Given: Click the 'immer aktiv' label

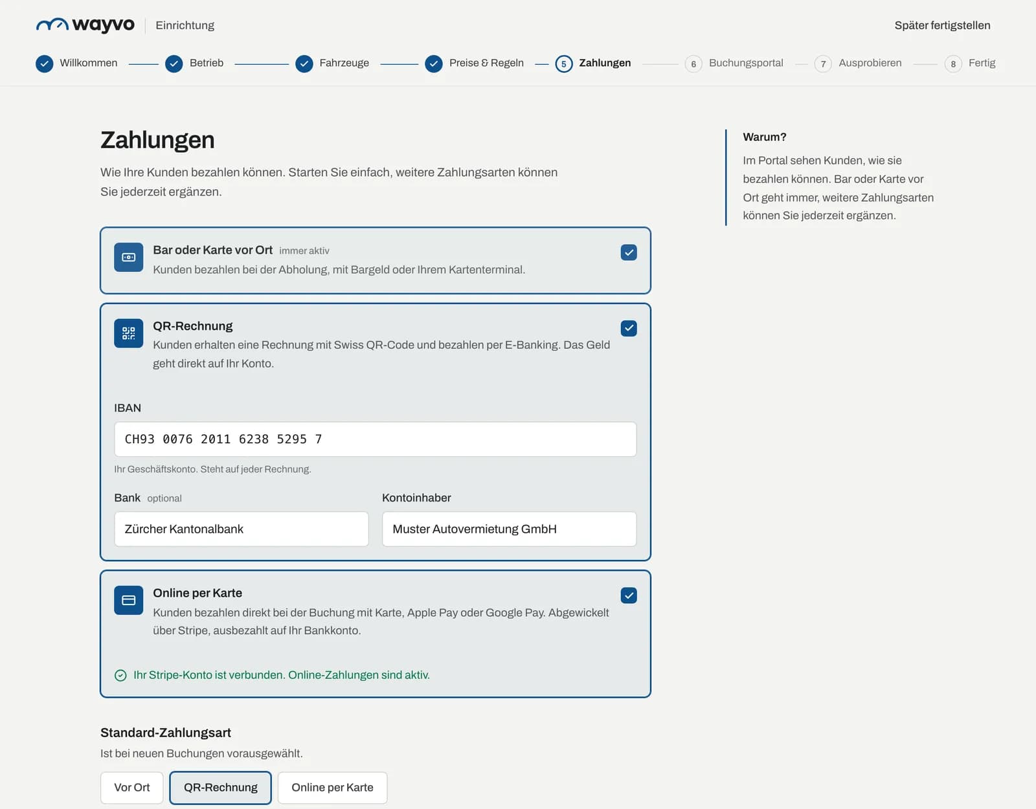Looking at the screenshot, I should point(304,251).
